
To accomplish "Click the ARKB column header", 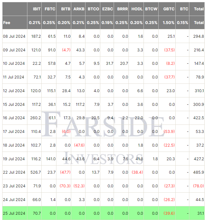I will (79, 9).
